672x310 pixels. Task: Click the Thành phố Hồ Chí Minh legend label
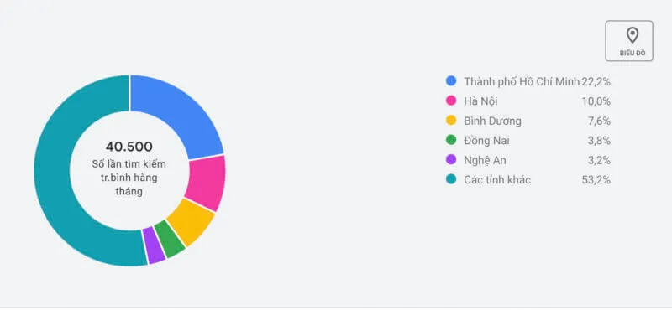point(522,81)
